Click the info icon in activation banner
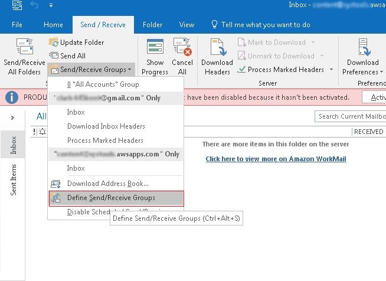Screen dimensions: 386x281 pos(12,97)
